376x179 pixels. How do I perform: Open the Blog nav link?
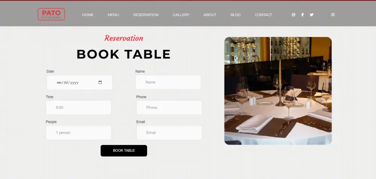pos(235,15)
